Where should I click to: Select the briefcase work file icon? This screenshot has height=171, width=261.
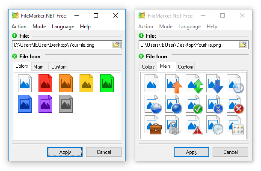(x=153, y=125)
